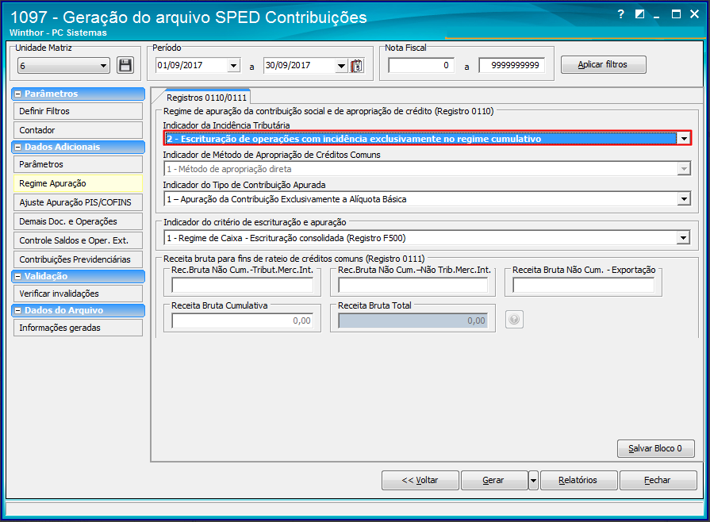Open the period calendar icon
The width and height of the screenshot is (710, 522).
357,66
